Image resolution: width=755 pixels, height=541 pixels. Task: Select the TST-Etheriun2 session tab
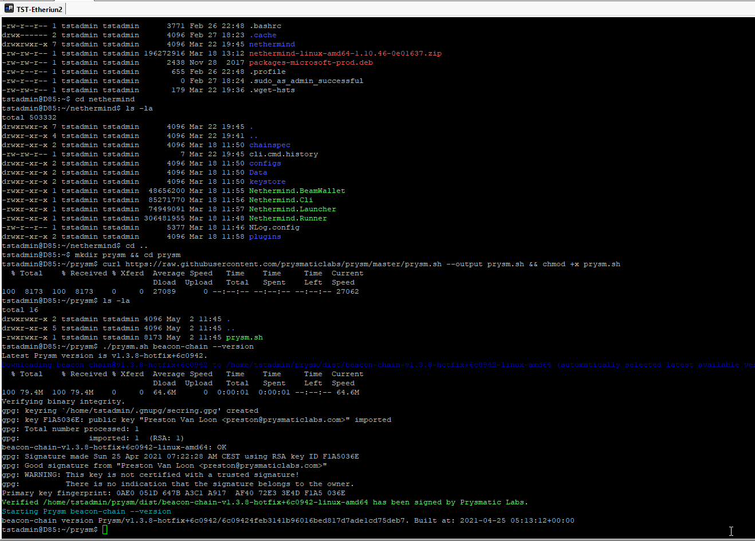tap(34, 9)
